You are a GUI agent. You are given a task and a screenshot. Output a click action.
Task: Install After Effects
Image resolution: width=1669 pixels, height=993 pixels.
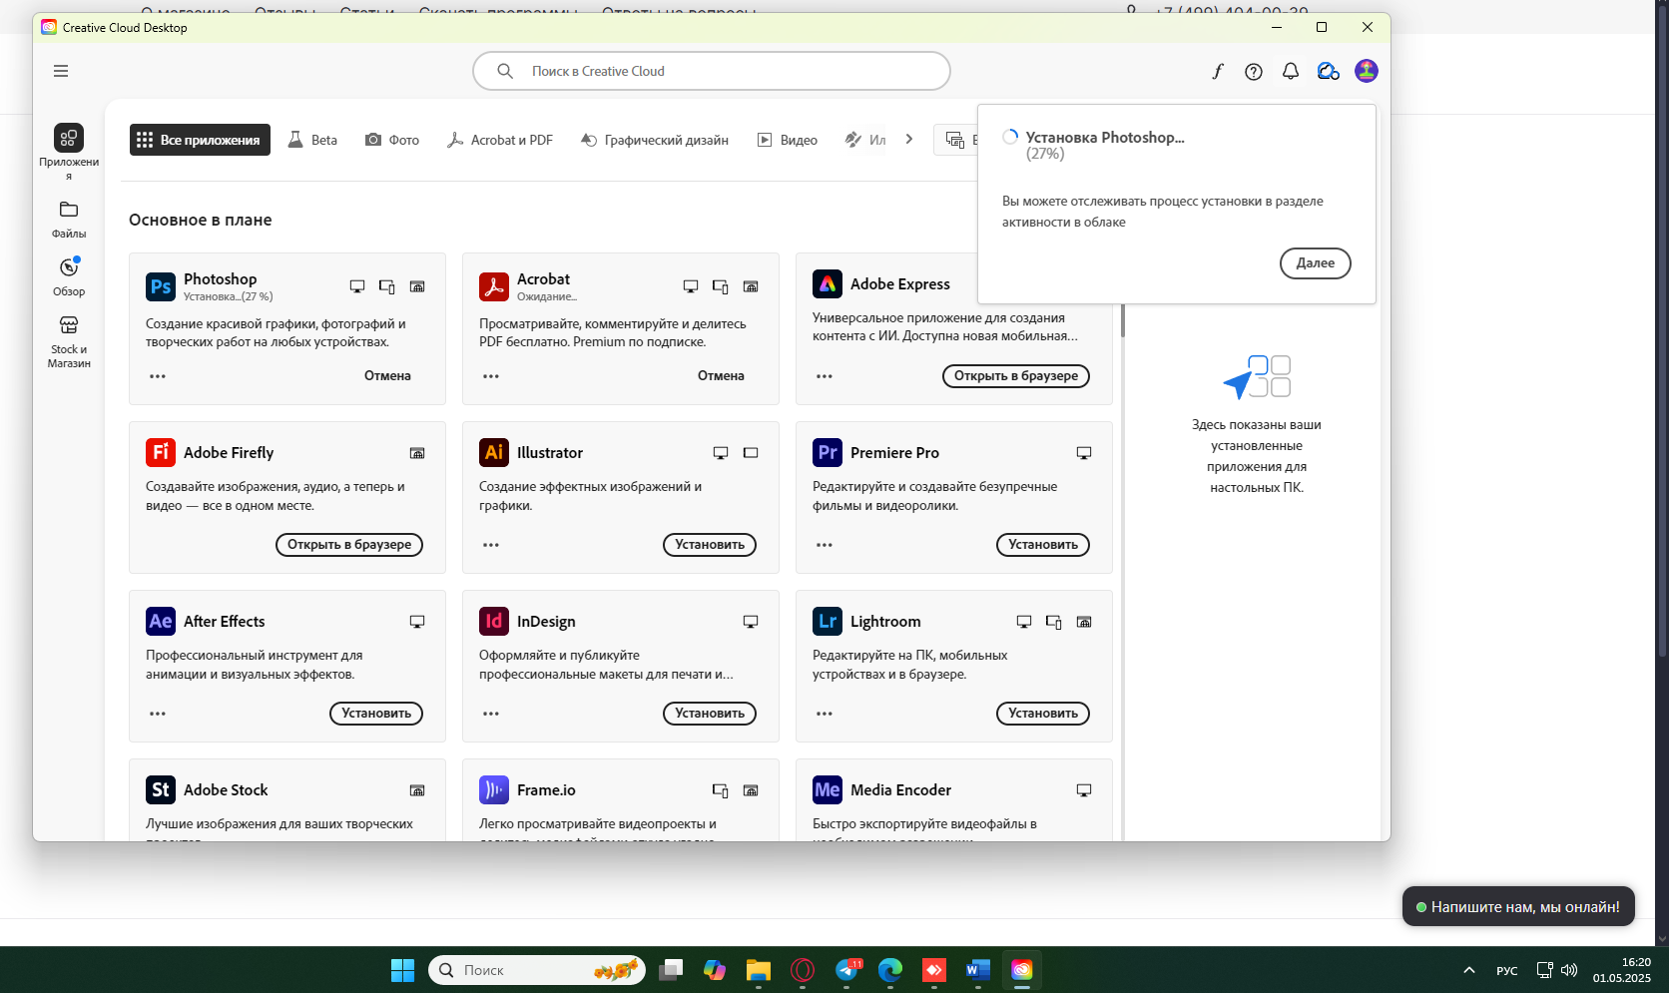(x=376, y=714)
